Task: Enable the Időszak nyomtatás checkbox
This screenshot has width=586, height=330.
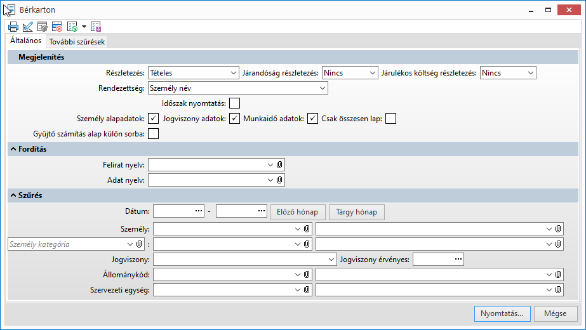Action: 235,103
